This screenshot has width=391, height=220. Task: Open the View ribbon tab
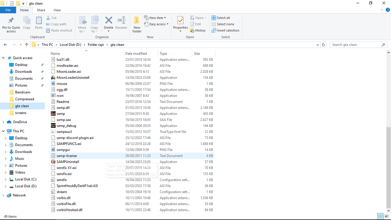tap(57, 10)
